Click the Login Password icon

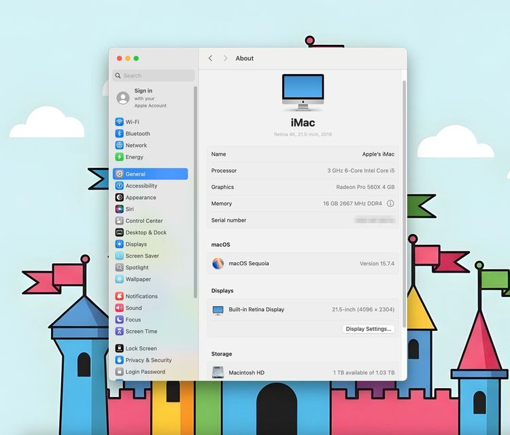pos(120,372)
